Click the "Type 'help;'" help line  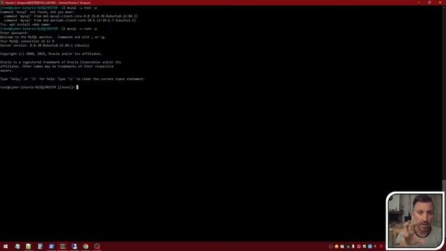(x=72, y=79)
